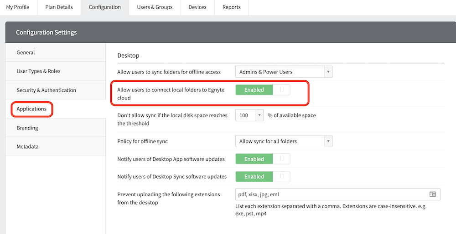Open the disk space threshold percentage dropdown

click(x=249, y=115)
